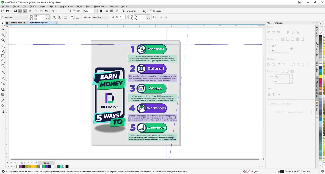The height and width of the screenshot is (174, 325).
Task: Collapse the Alinear y distribuir docker
Action: pyautogui.click(x=314, y=23)
